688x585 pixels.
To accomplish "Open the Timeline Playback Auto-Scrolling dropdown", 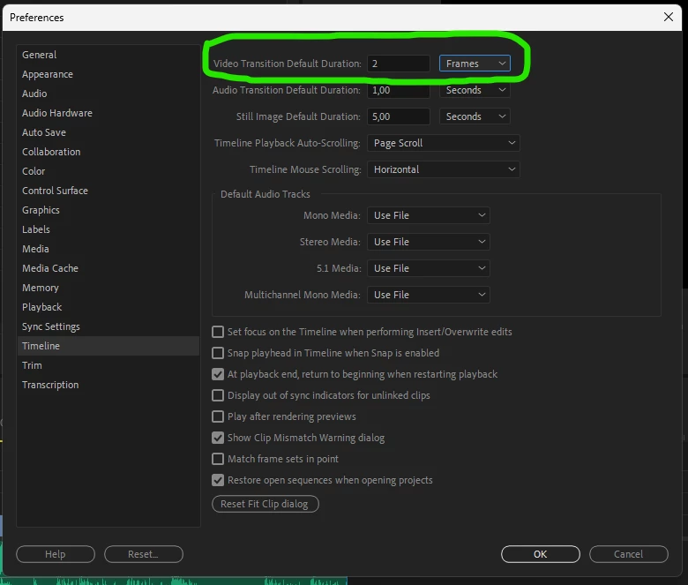I will click(444, 143).
